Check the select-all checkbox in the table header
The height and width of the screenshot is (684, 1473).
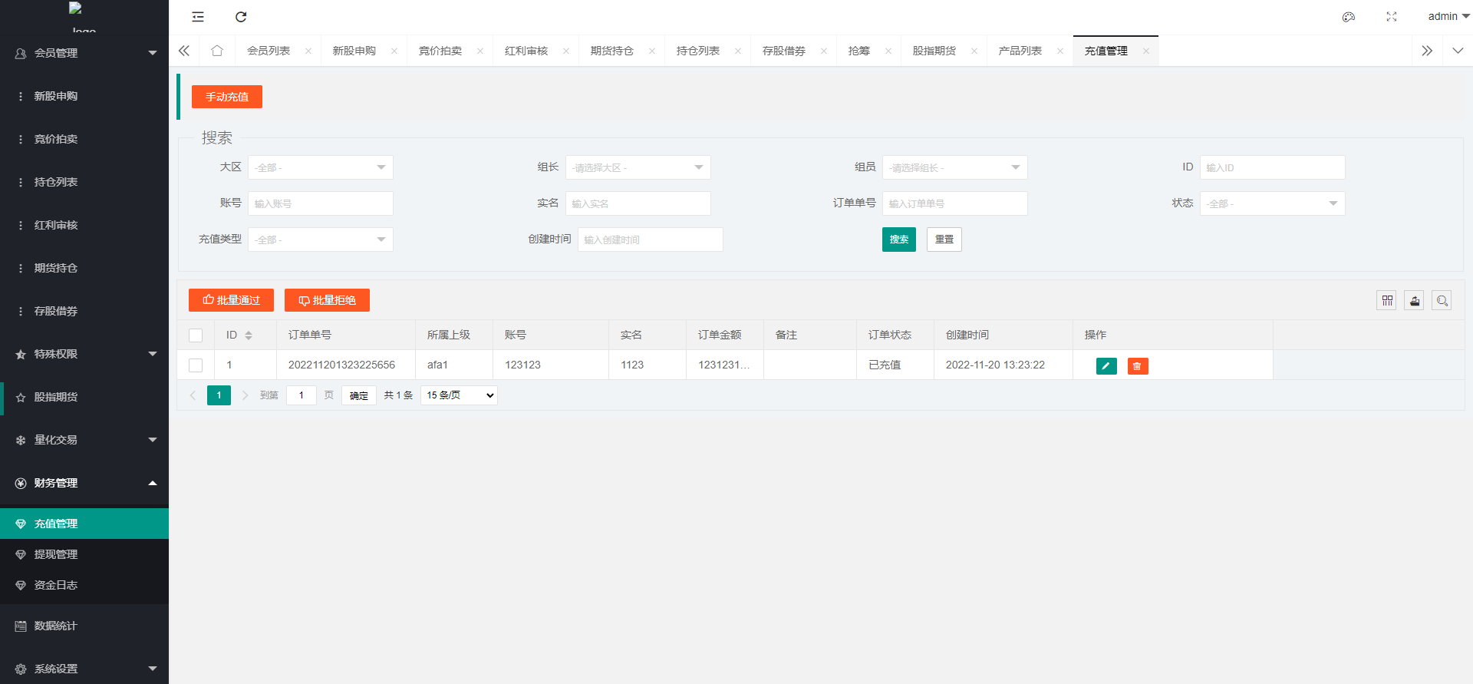(x=196, y=335)
